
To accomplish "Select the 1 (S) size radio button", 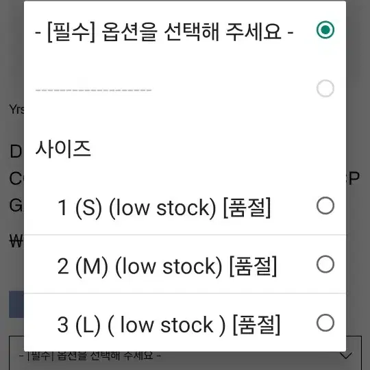I will (x=325, y=206).
